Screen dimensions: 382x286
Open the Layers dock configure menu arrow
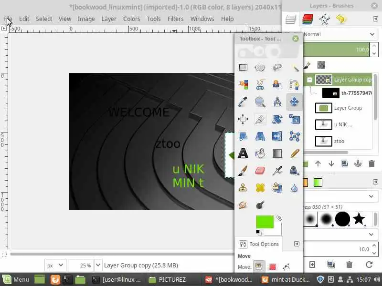click(x=375, y=19)
